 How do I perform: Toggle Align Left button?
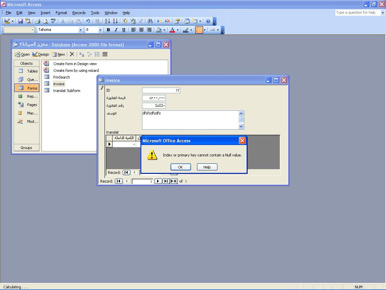pos(133,30)
